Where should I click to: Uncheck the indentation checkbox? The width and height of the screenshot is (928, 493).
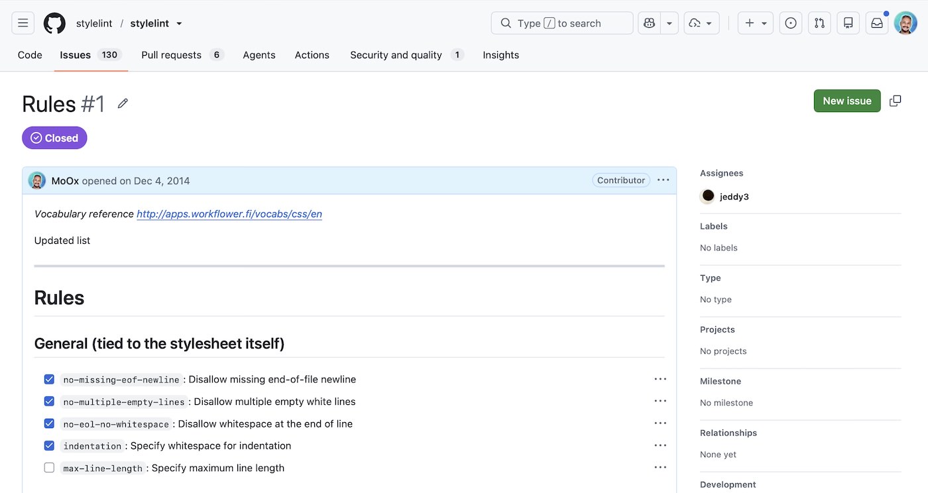pyautogui.click(x=49, y=445)
